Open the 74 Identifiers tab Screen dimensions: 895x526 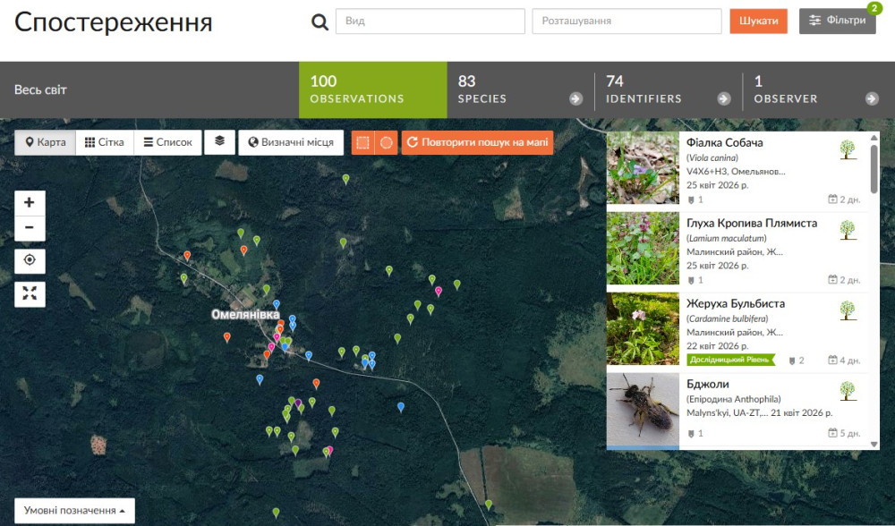(668, 89)
